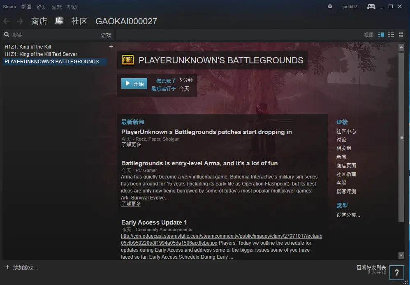Open the 社区指南 link
This screenshot has height=285, width=410.
pos(346,174)
